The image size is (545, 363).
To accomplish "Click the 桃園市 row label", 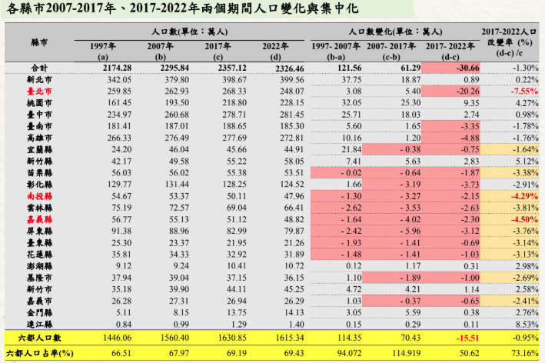I will point(39,103).
